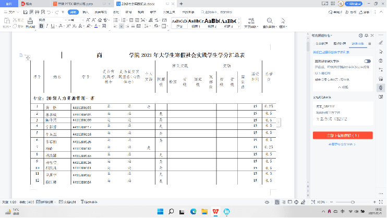Viewport: 387px width, 218px height.
Task: Toggle bold formatting in the ribbon
Action: coord(41,26)
